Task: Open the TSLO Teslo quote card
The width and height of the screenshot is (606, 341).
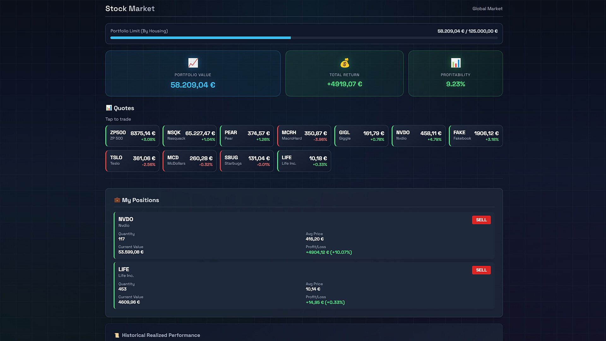Action: 132,161
